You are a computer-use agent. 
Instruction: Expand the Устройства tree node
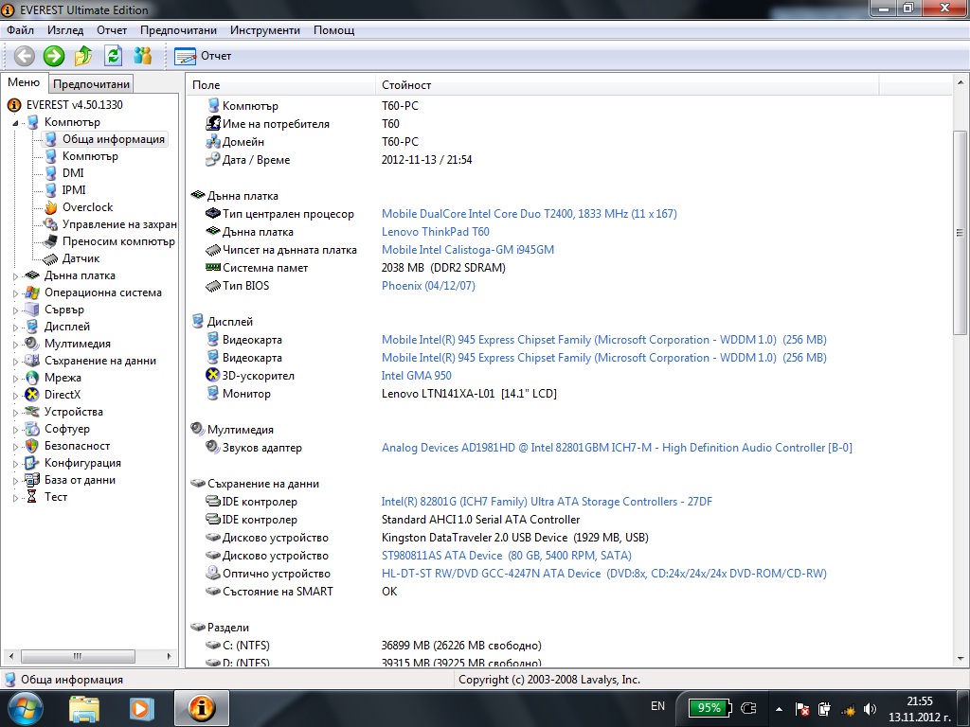15,413
